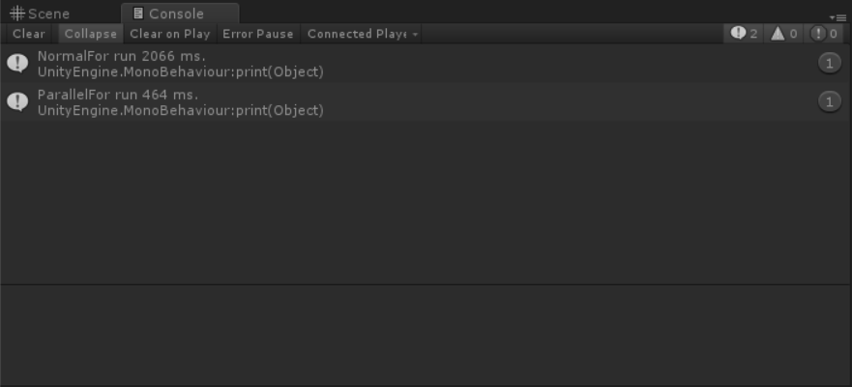Screen dimensions: 852x387
Task: Click the divider above the detail pane
Action: click(426, 285)
